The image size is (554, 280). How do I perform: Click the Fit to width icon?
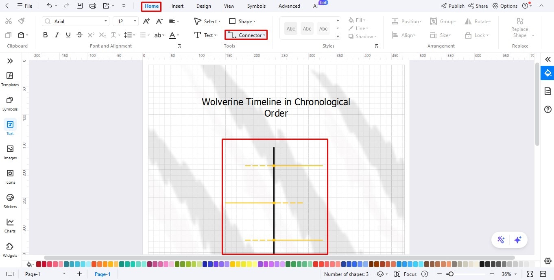click(543, 274)
